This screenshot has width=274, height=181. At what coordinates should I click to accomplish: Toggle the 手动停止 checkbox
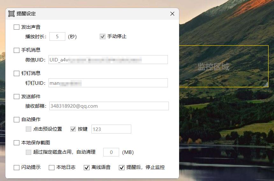coord(103,36)
